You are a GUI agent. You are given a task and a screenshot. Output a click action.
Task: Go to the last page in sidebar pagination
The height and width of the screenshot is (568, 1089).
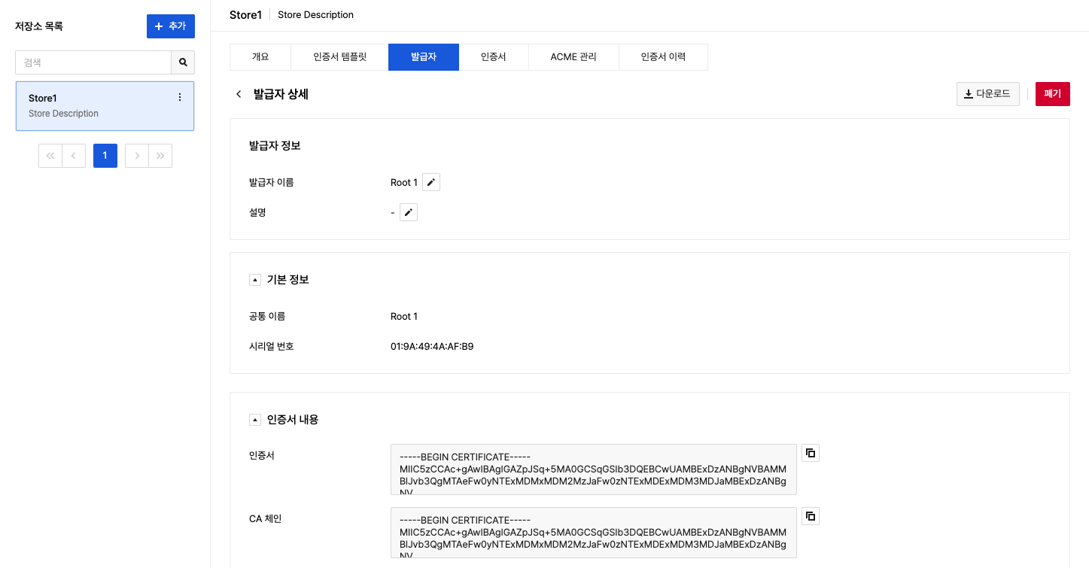click(x=160, y=155)
